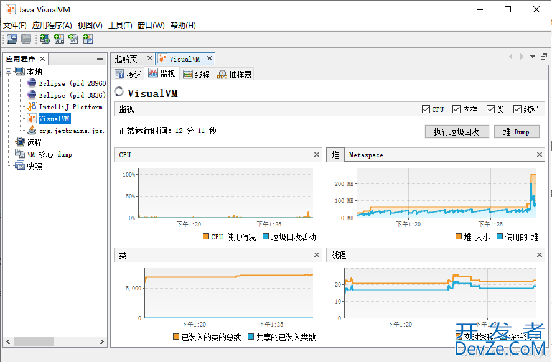
Task: Toggle the 类 checkbox
Action: coord(490,109)
